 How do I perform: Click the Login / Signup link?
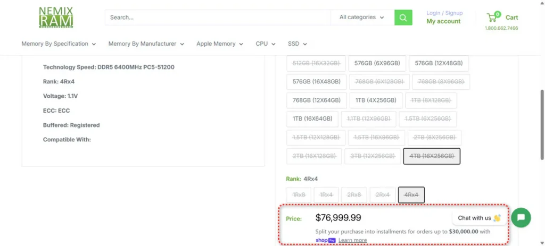click(444, 13)
